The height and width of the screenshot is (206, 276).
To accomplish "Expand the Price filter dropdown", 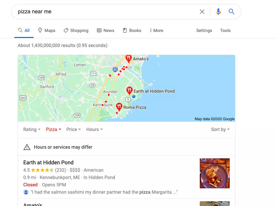I will tap(74, 129).
